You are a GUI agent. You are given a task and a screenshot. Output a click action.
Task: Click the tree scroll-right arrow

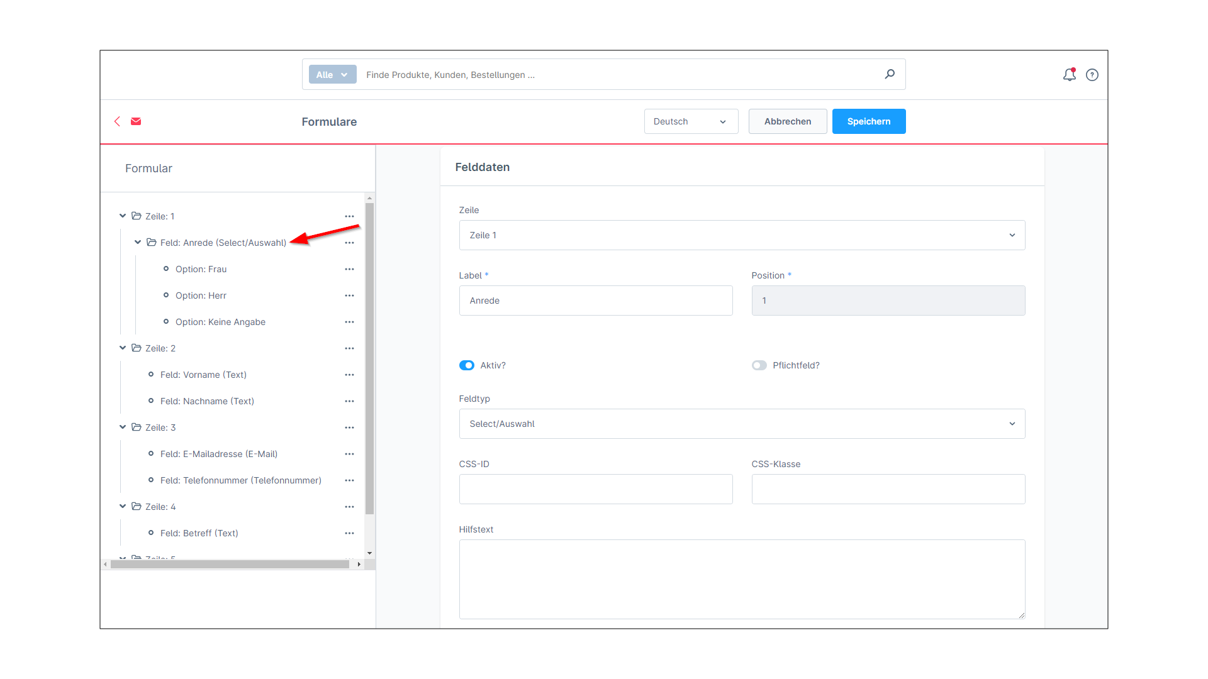pyautogui.click(x=359, y=565)
